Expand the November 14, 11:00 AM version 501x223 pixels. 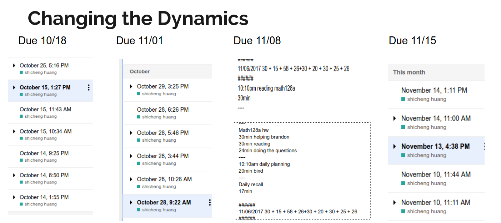395,118
